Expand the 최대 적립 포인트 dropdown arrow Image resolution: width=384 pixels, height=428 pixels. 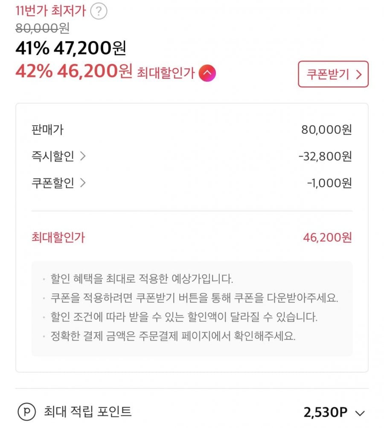coord(361,413)
